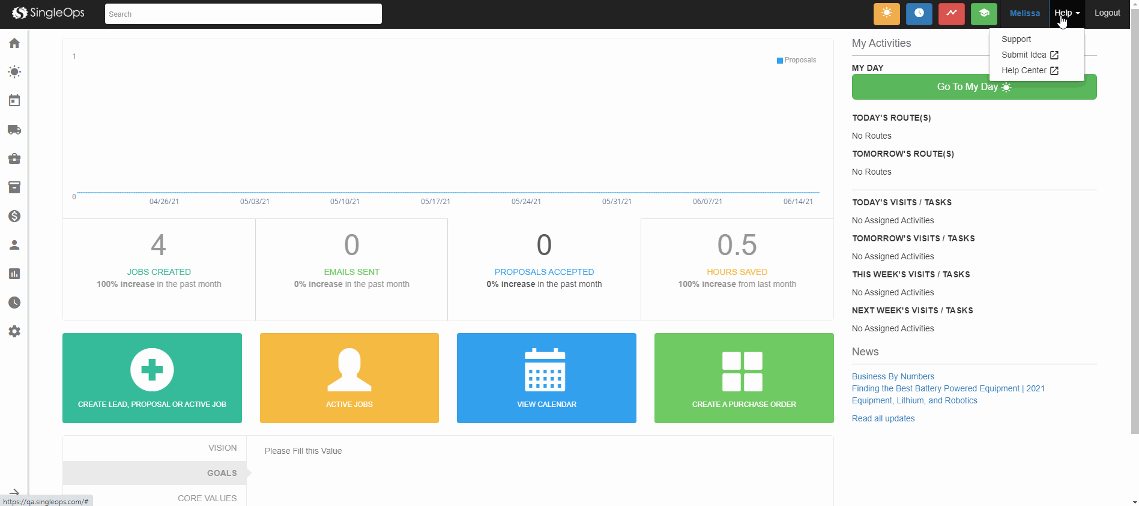Open the settings gear icon in the sidebar
The image size is (1139, 506).
tap(14, 331)
